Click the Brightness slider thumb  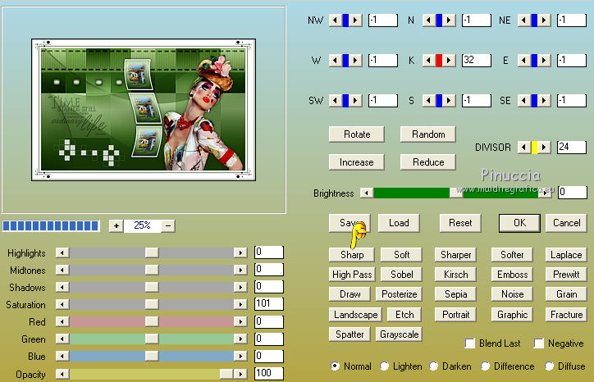click(456, 193)
